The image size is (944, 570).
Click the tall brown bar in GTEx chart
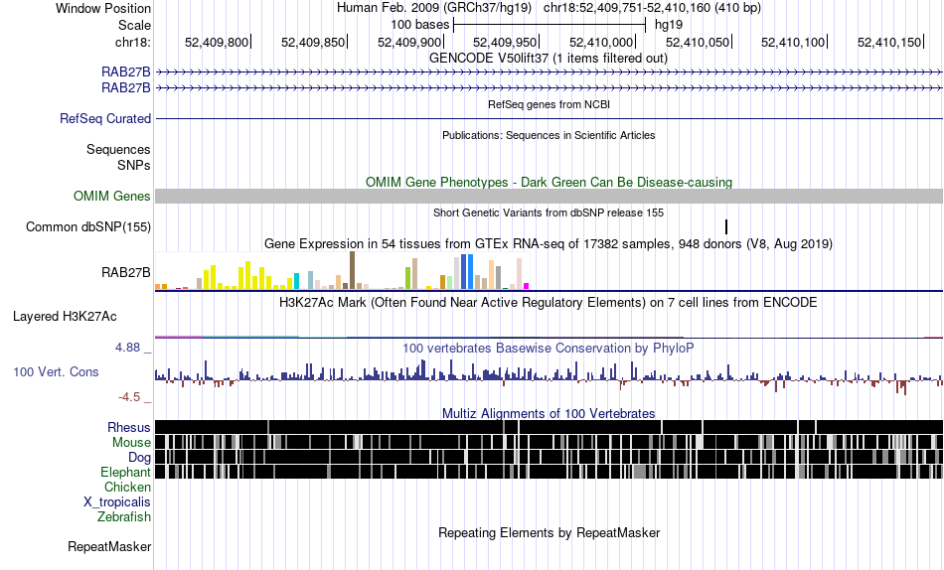353,270
